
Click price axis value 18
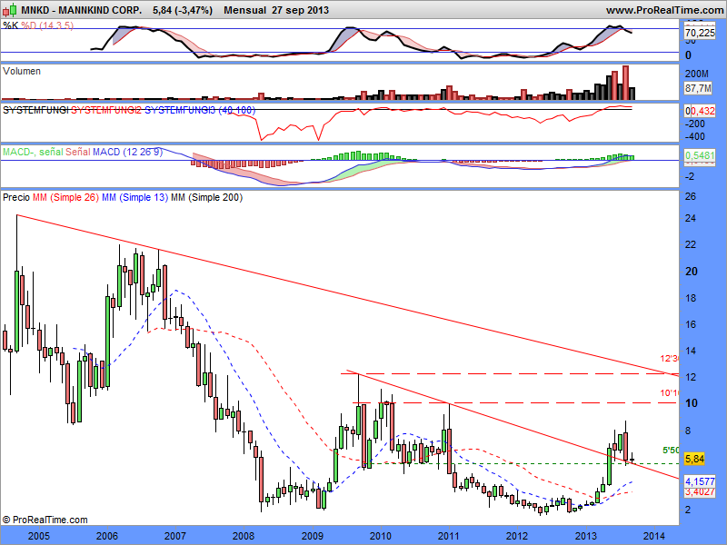[x=691, y=298]
